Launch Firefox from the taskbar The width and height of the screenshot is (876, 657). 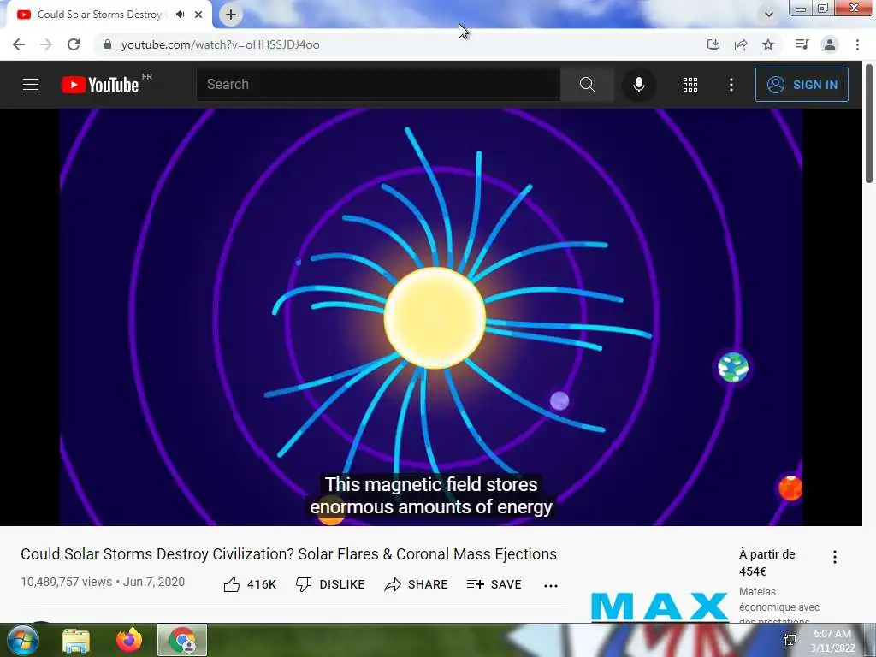pyautogui.click(x=129, y=640)
